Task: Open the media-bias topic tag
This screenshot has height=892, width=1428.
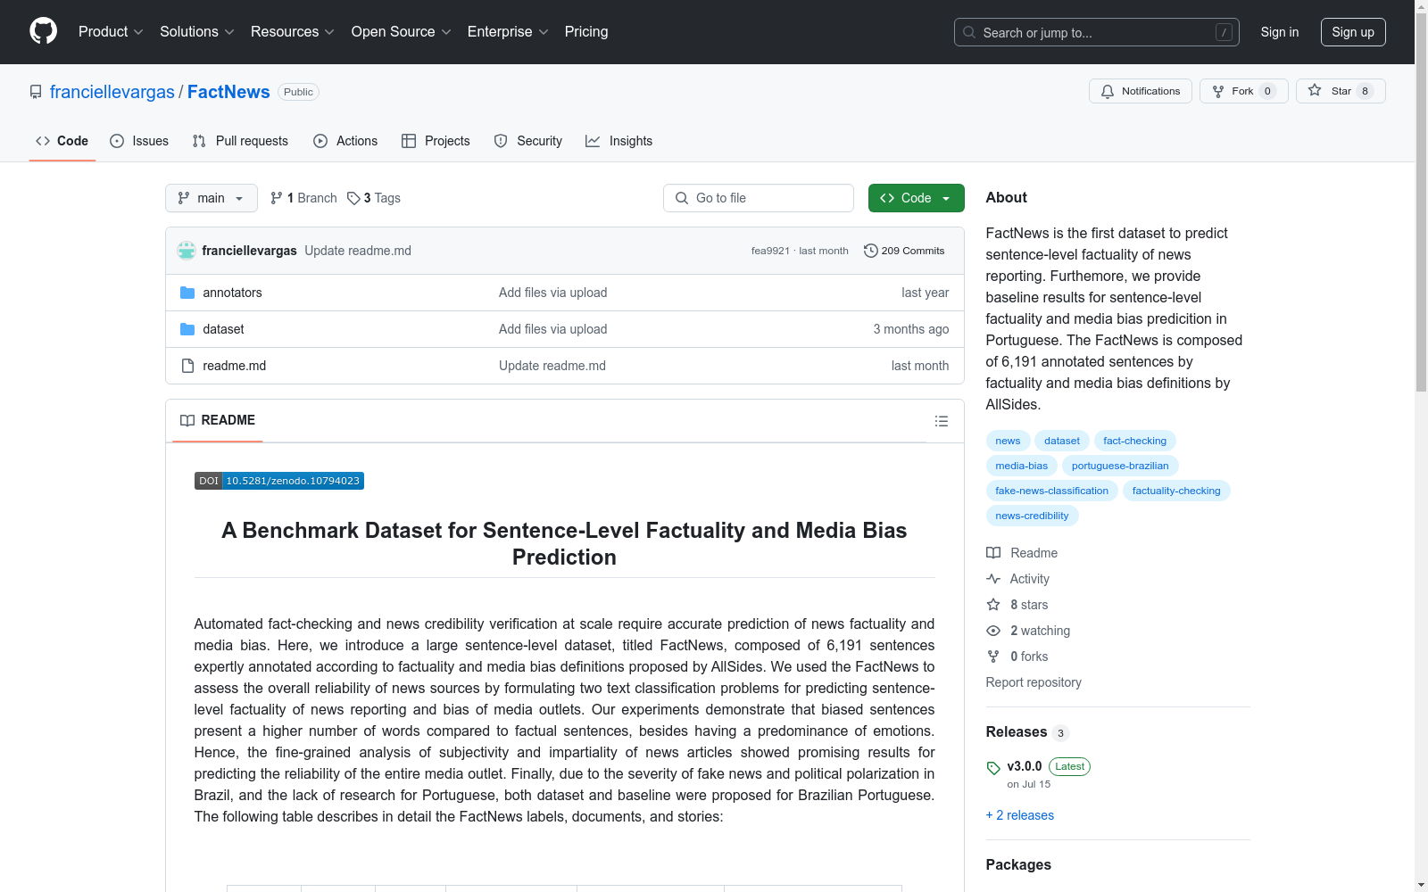Action: pyautogui.click(x=1022, y=466)
